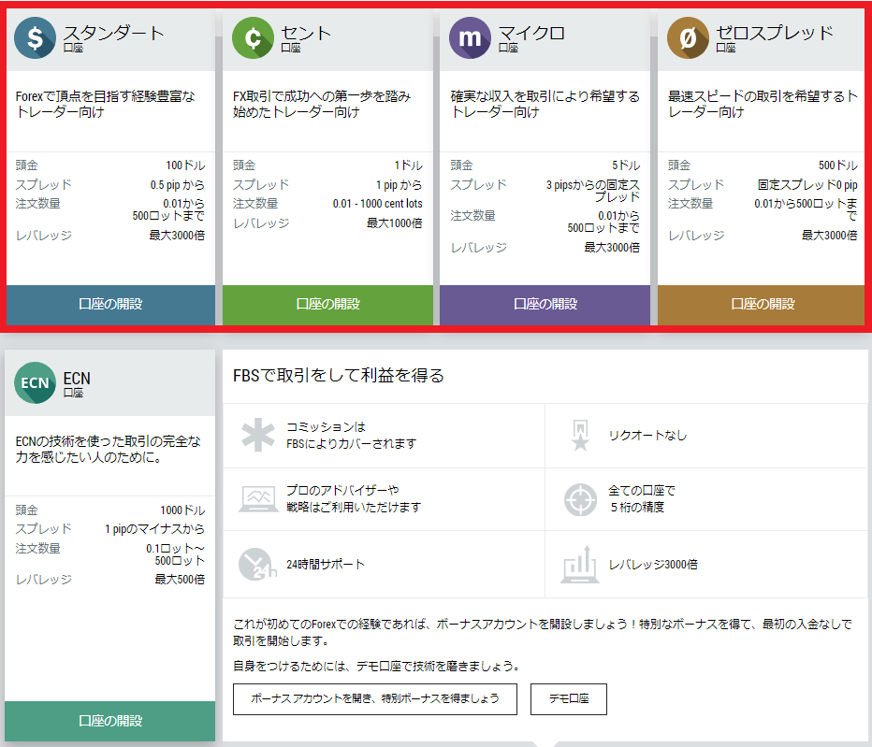
Task: Click the Forexで頂点を目指す Standard description
Action: click(106, 105)
